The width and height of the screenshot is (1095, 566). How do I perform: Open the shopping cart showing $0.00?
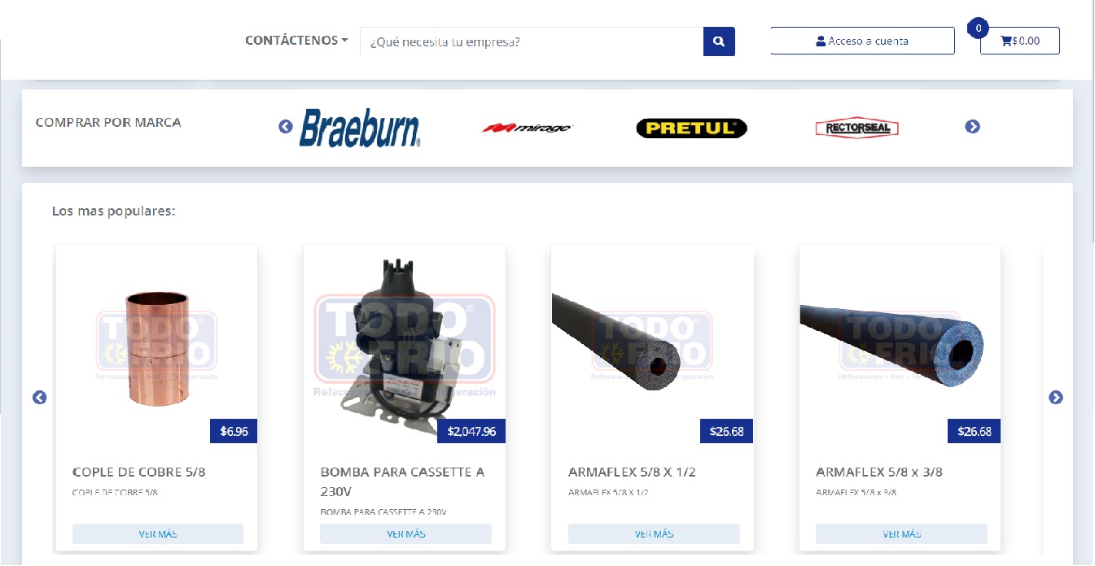coord(1019,41)
